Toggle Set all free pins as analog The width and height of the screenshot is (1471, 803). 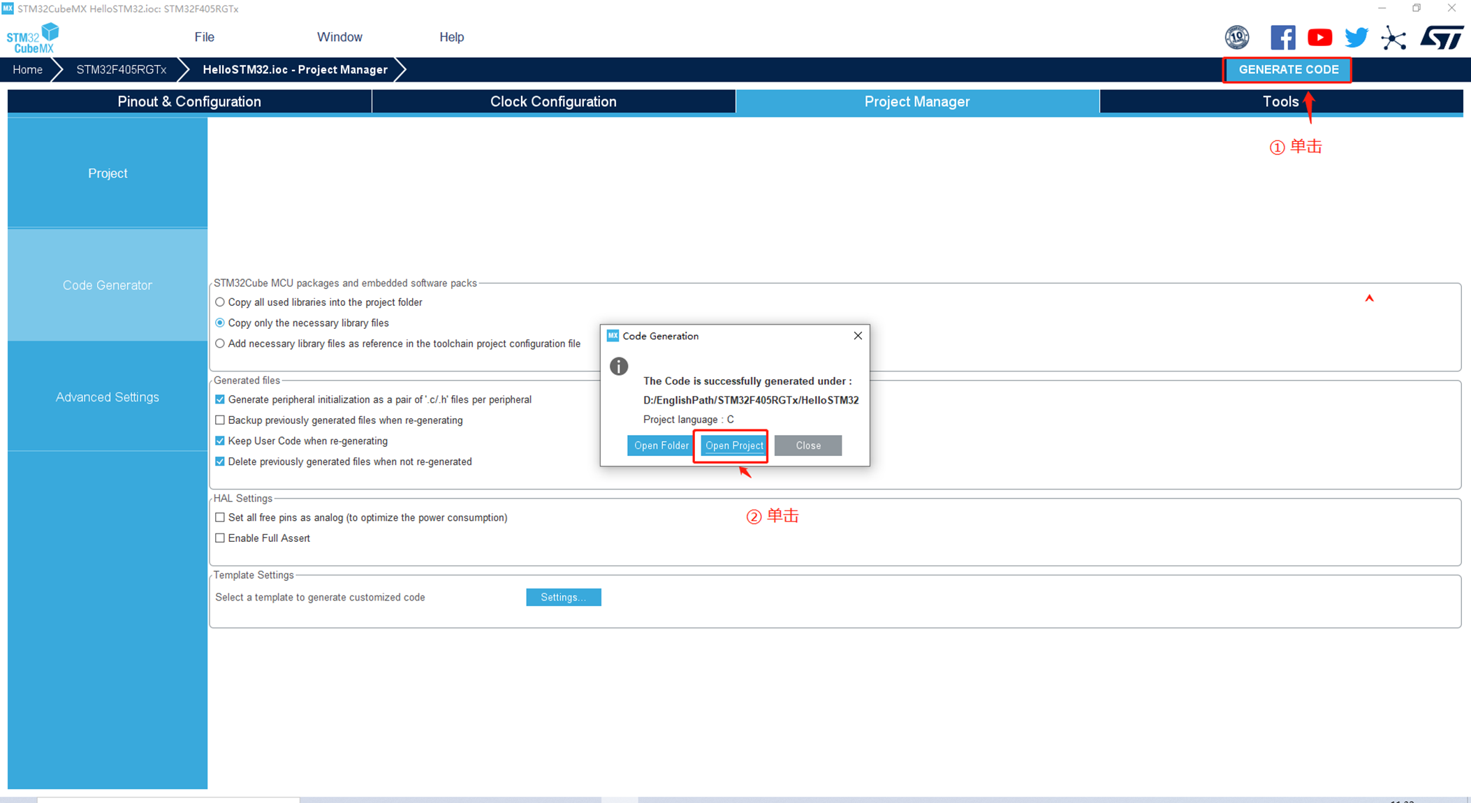tap(219, 517)
